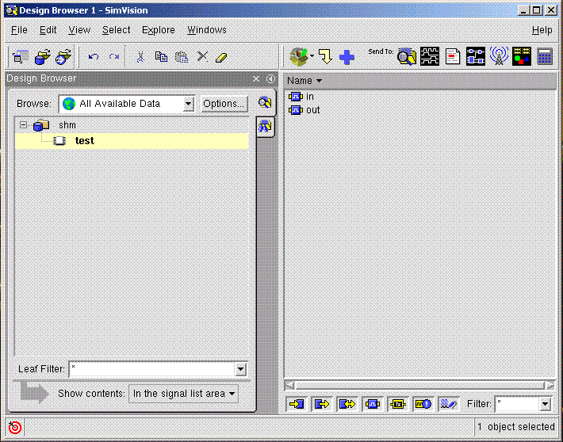Collapse sidebar with the round arrow icon
This screenshot has height=442, width=563.
(x=270, y=79)
